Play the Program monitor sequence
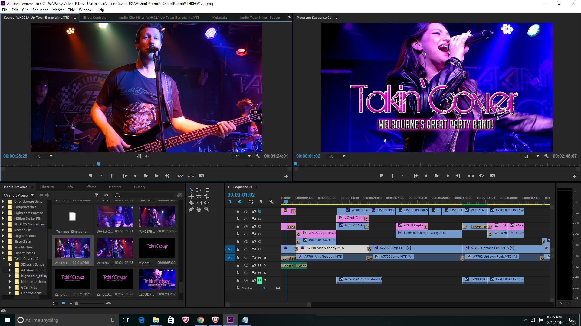Screen dimensions: 581x326 click(x=437, y=176)
